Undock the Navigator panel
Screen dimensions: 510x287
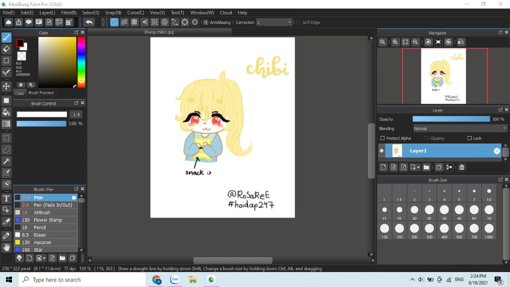point(500,32)
